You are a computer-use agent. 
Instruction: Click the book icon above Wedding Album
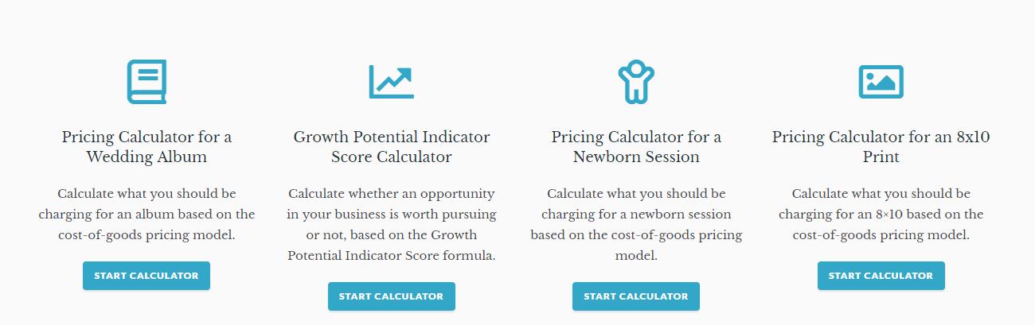tap(146, 82)
